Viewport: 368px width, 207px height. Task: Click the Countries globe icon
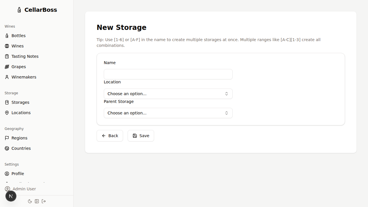pyautogui.click(x=7, y=148)
